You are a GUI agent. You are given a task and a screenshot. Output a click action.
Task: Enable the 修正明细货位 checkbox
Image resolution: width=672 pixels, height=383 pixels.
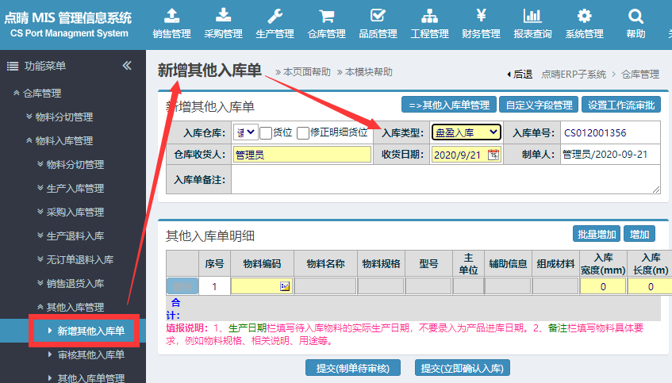point(303,133)
